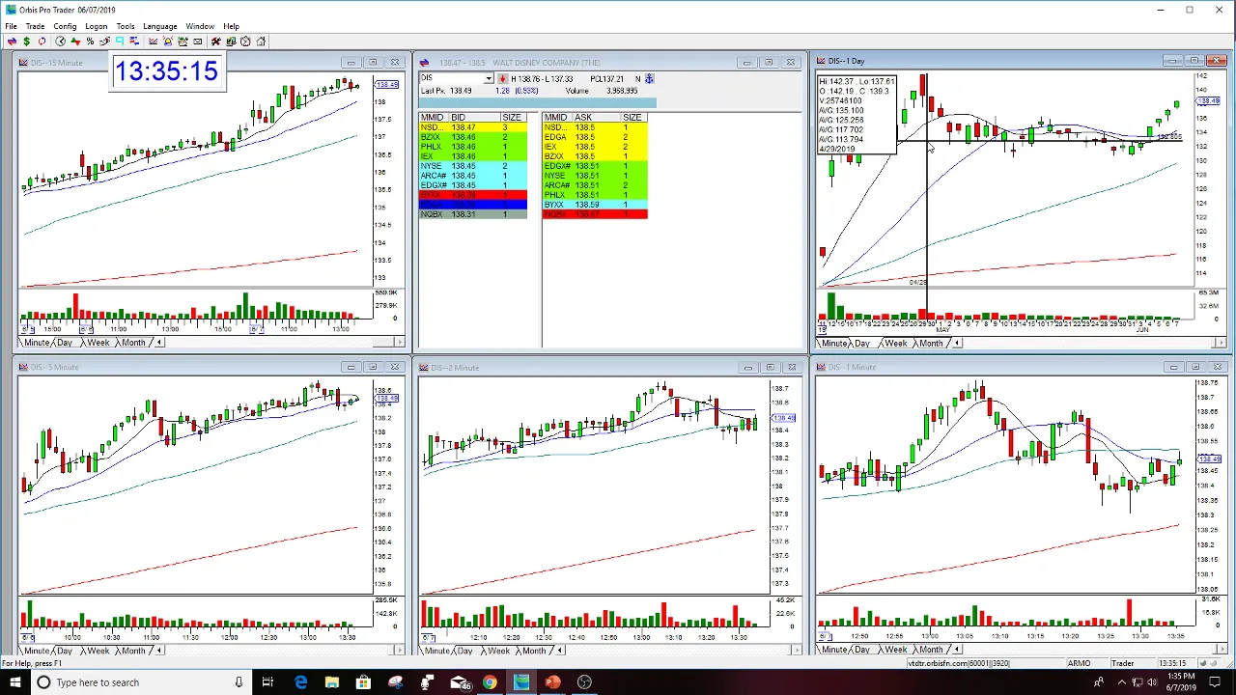Click the toolbar icon between bell and envelope
This screenshot has width=1236, height=695.
coord(183,42)
